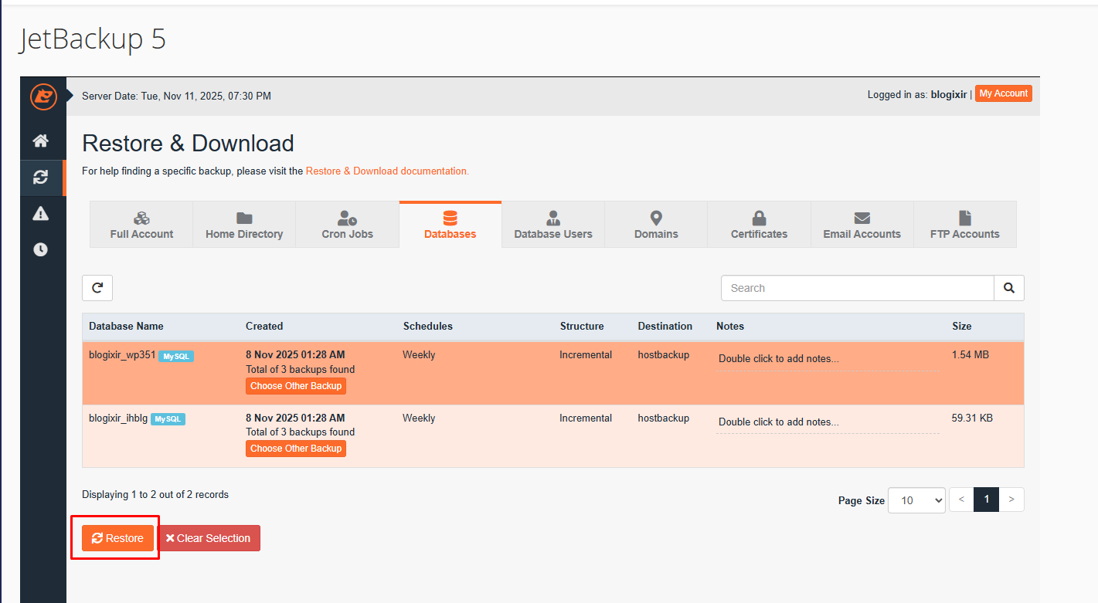Open the Home icon in sidebar
The image size is (1098, 603).
click(x=41, y=141)
